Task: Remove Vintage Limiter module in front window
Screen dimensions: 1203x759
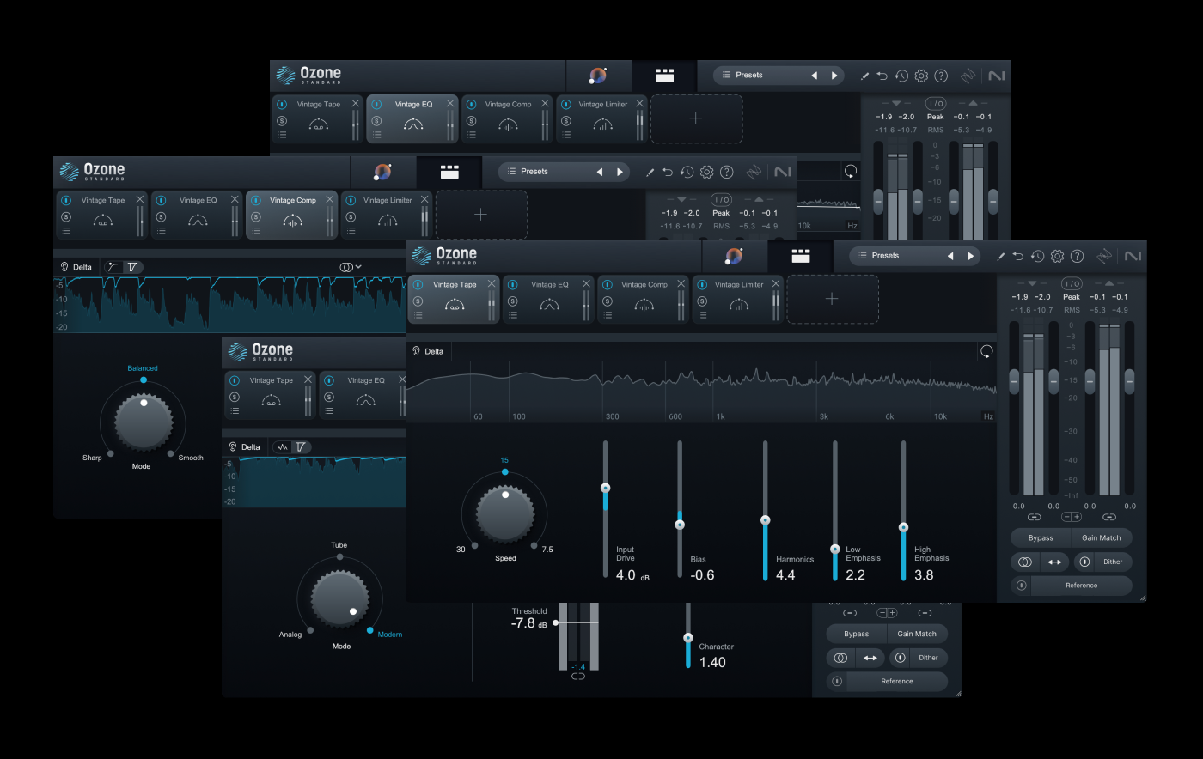Action: click(776, 283)
